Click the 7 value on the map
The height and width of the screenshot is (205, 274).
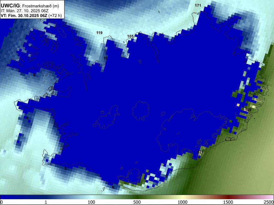pos(166,176)
